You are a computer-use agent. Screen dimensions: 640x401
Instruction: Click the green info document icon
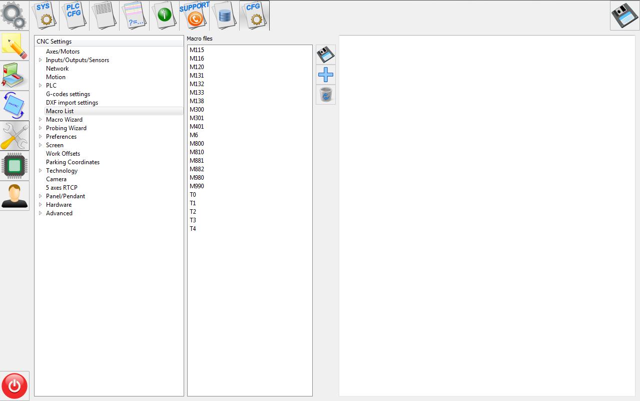pos(164,16)
